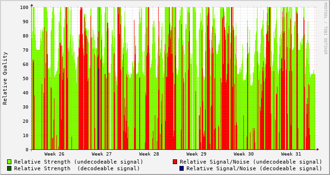
Task: Select the Week 30 axis label
Action: (x=244, y=154)
